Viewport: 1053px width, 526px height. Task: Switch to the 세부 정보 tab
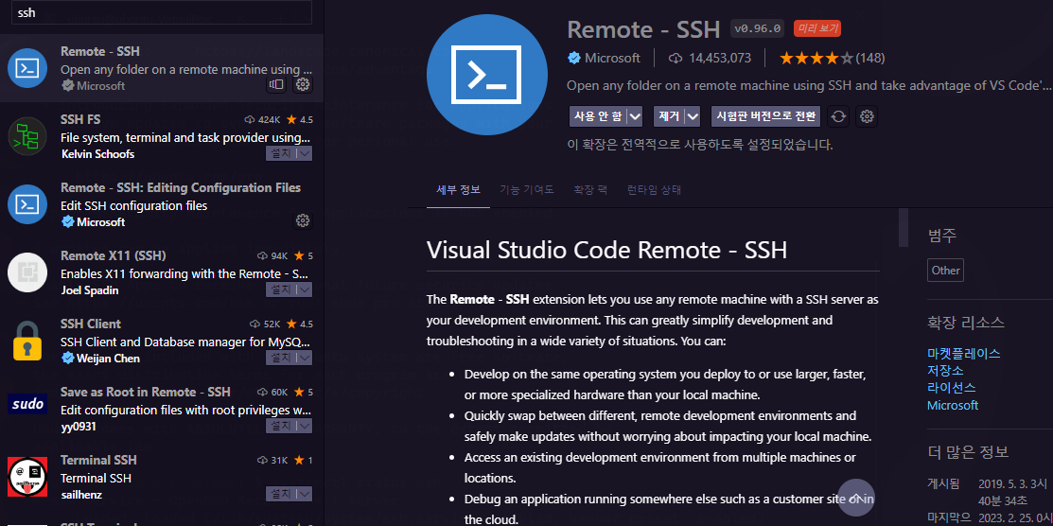pos(459,189)
